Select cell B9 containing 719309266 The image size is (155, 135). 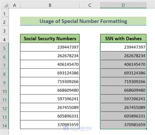(x=50, y=82)
